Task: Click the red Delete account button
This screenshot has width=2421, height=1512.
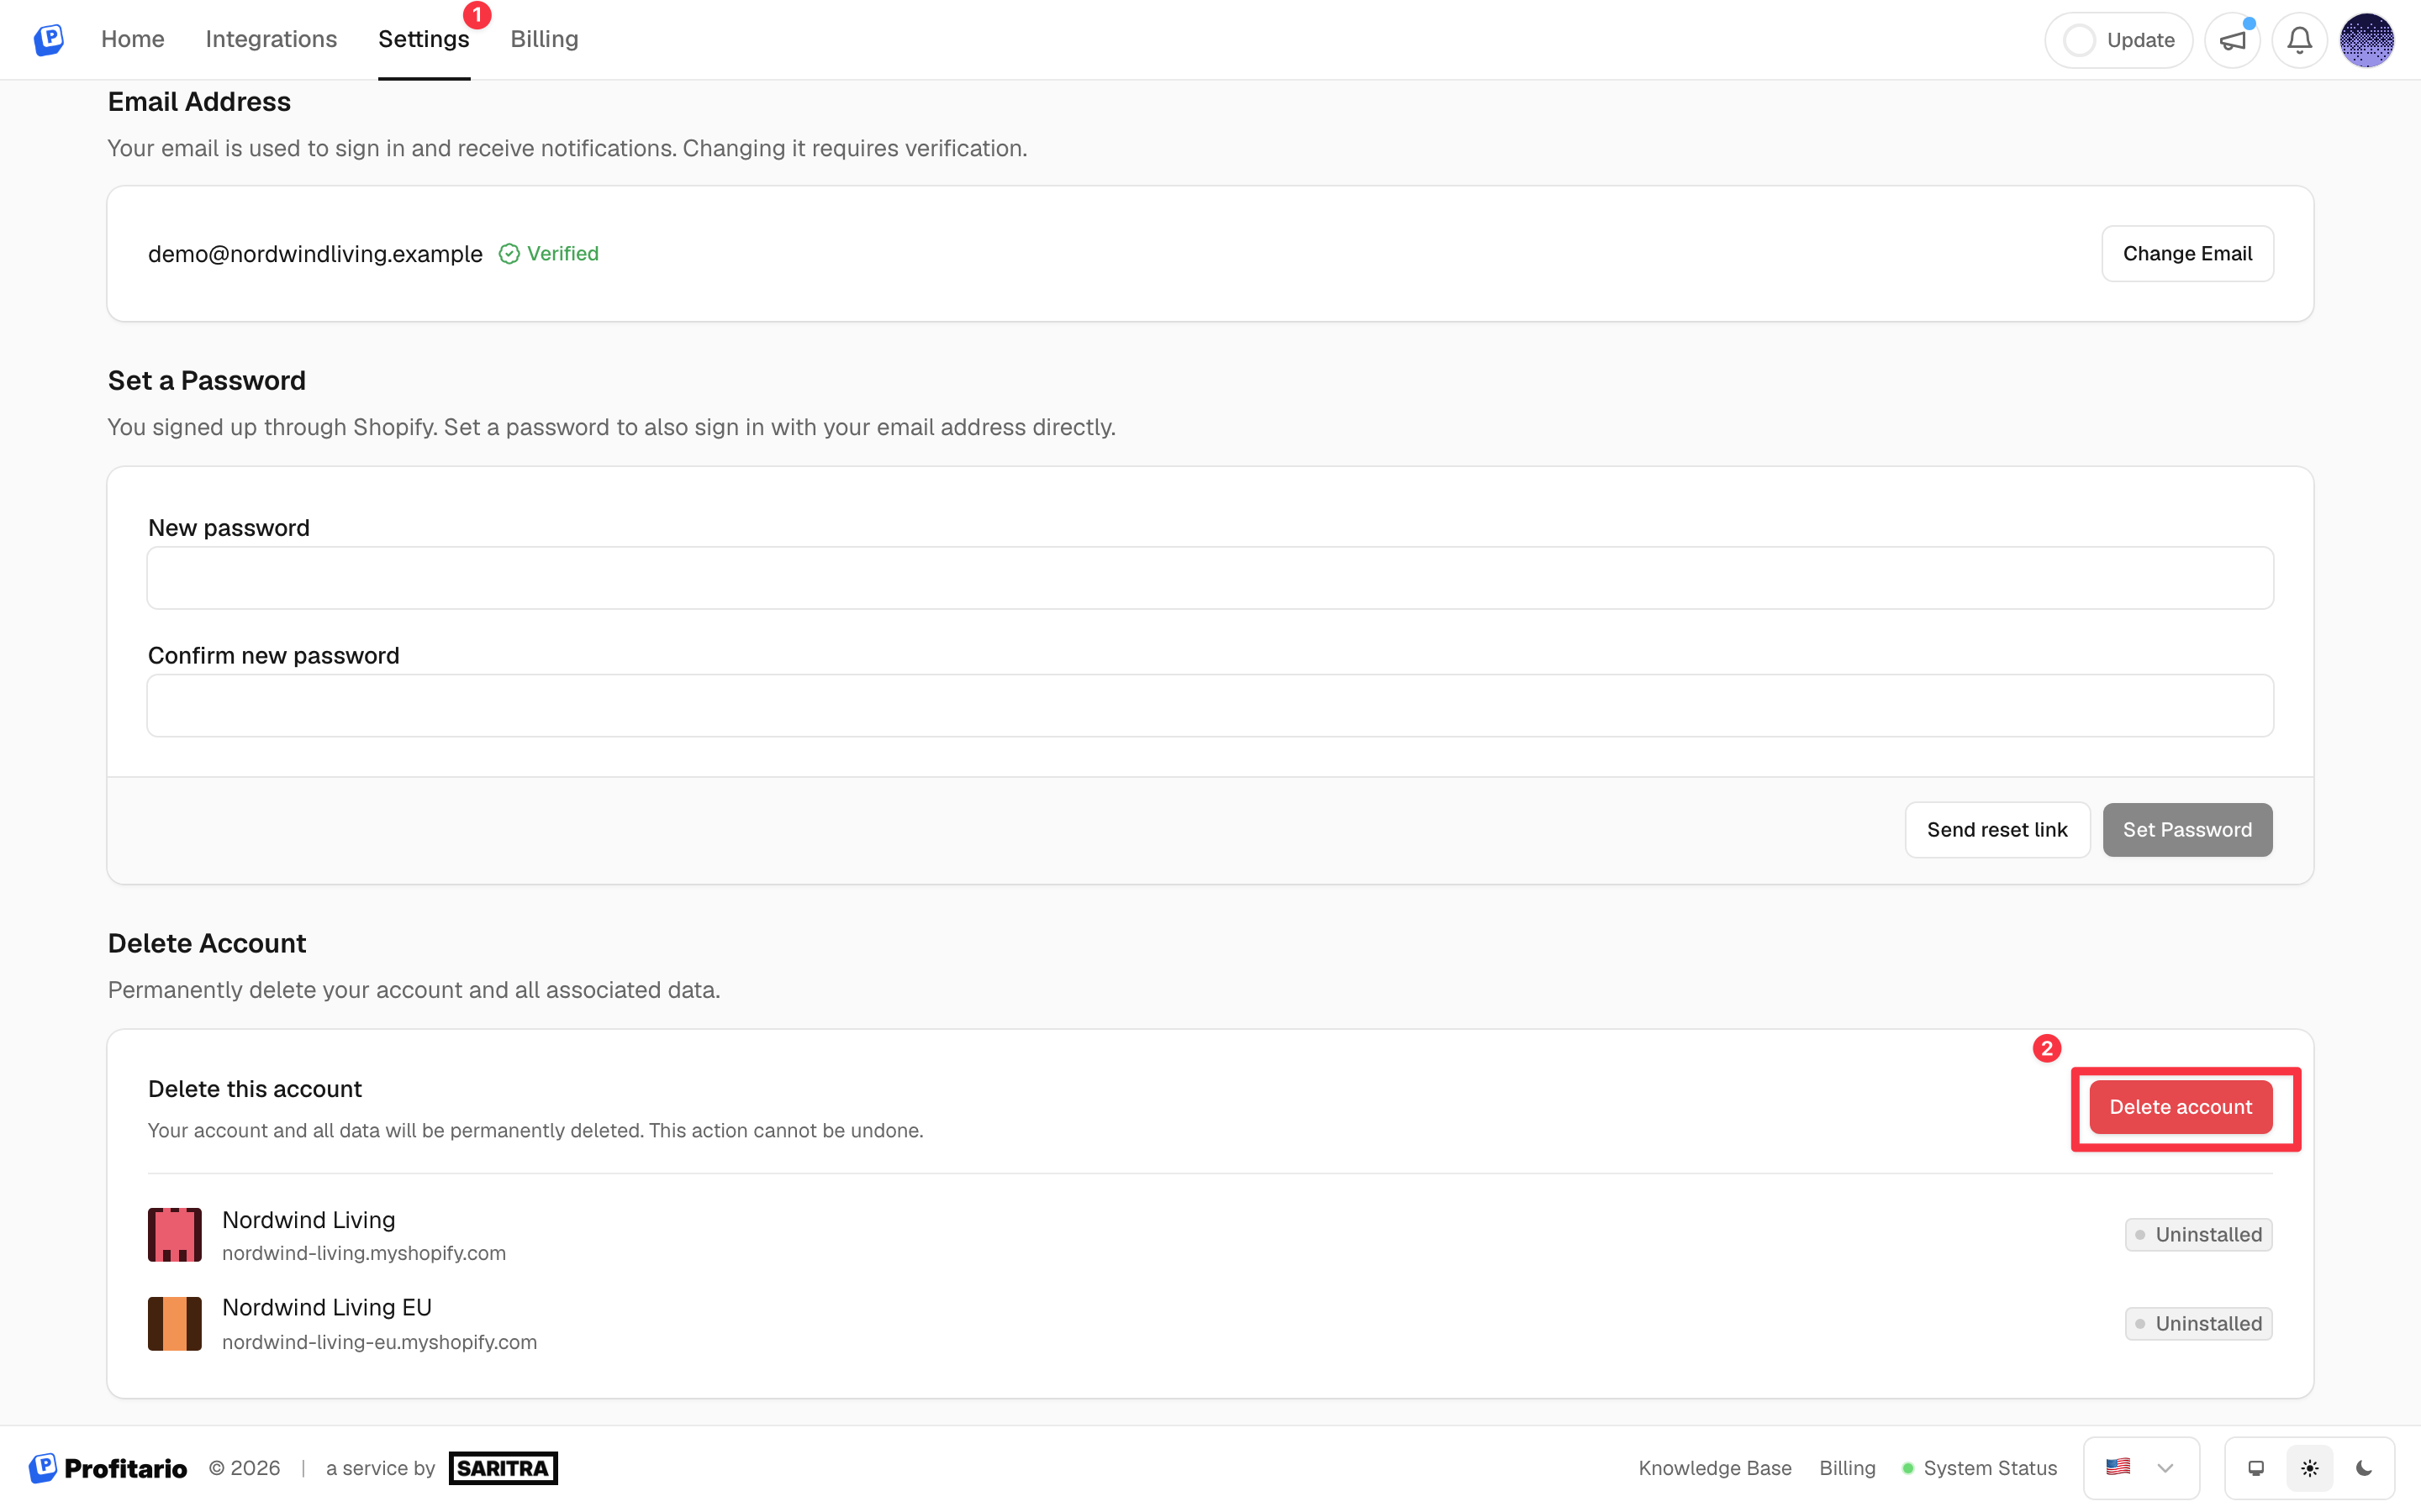Action: coord(2180,1107)
